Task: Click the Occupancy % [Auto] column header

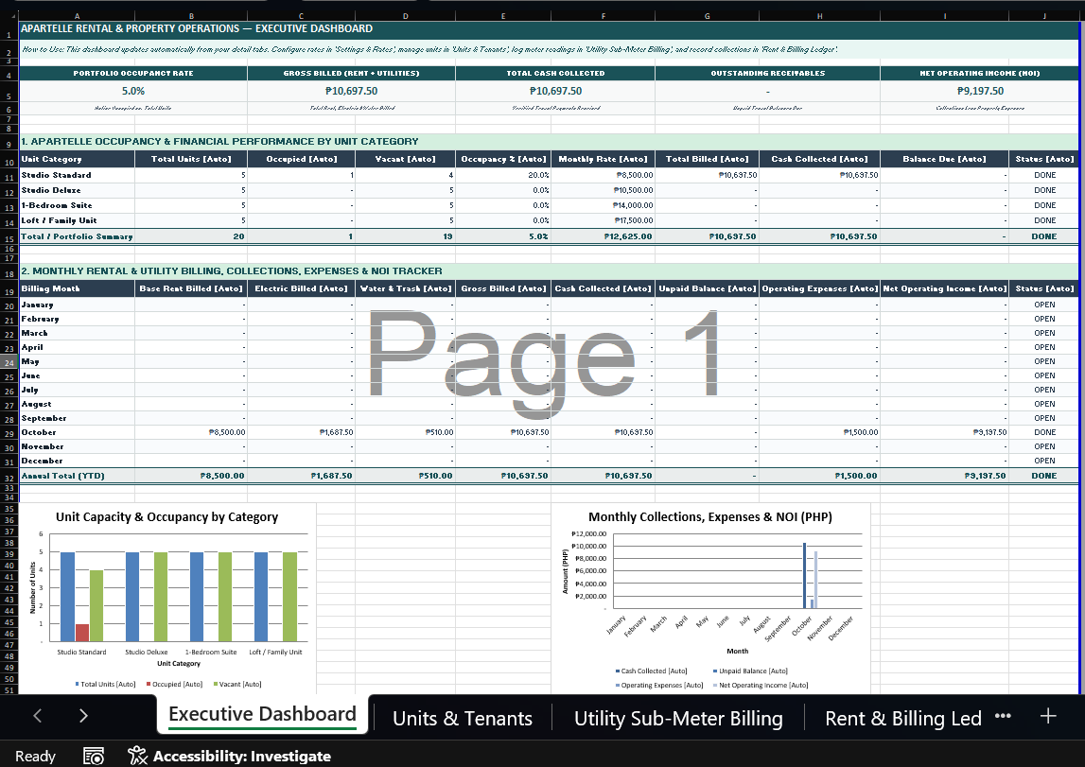Action: click(504, 159)
